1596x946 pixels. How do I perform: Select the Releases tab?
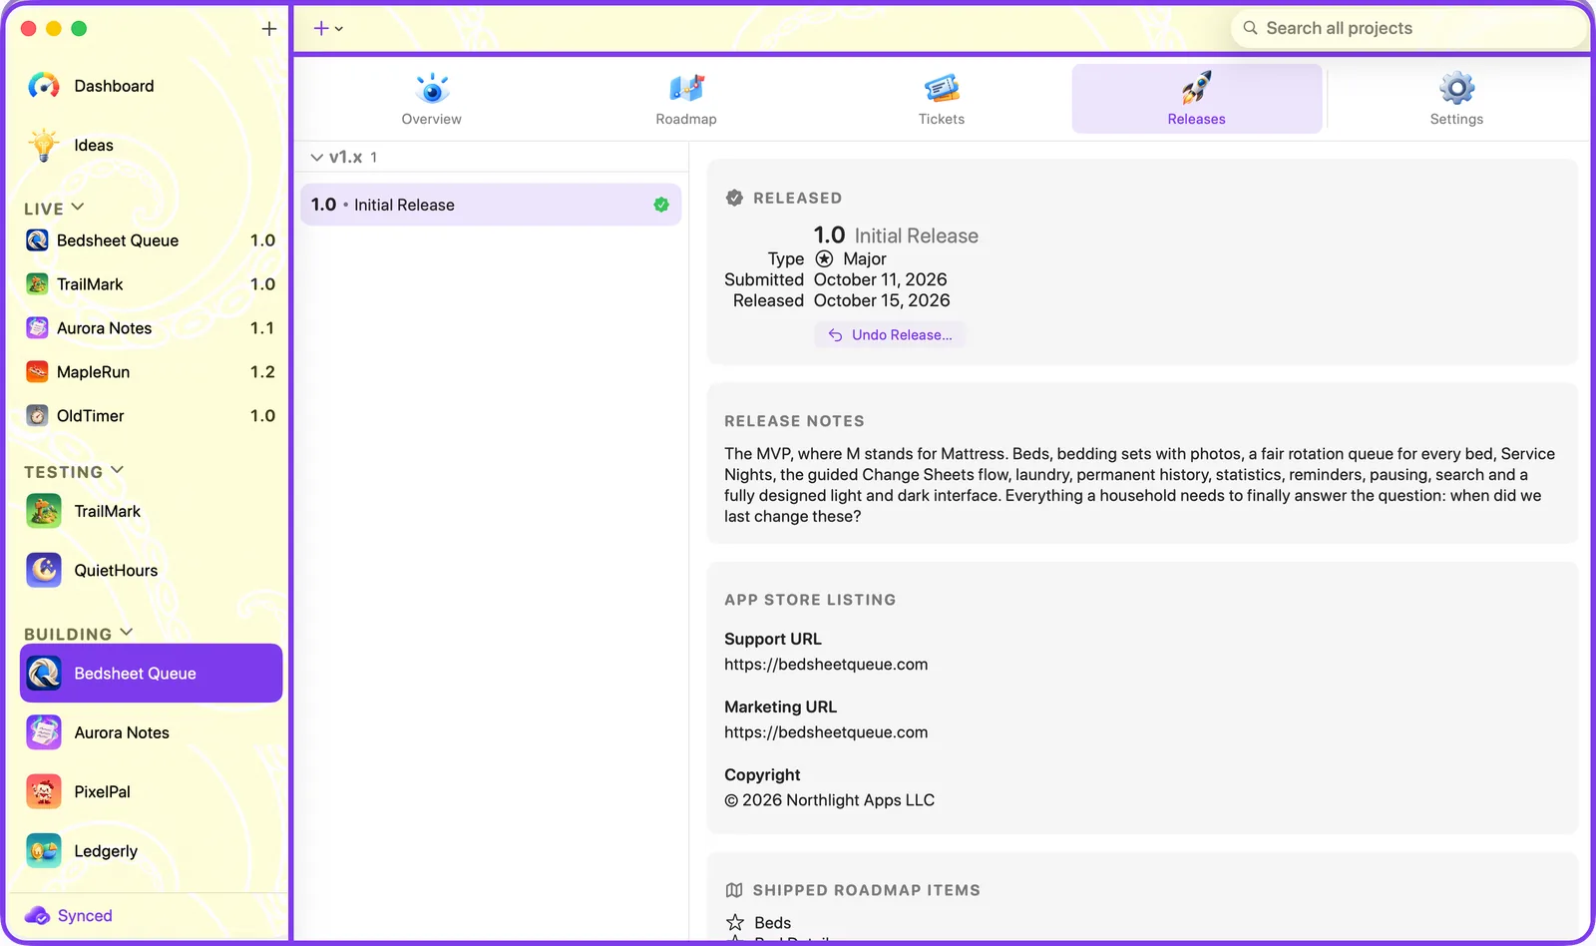tap(1197, 99)
